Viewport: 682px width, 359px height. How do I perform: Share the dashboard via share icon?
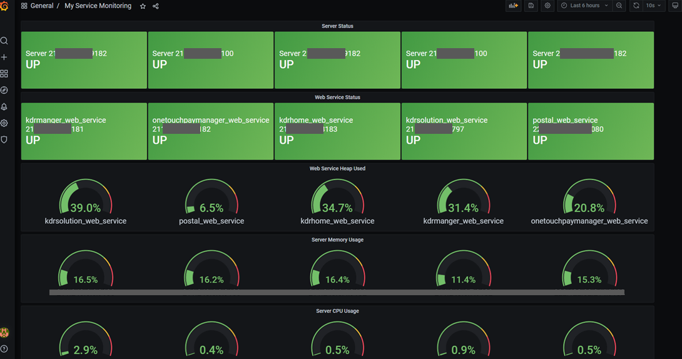[156, 6]
